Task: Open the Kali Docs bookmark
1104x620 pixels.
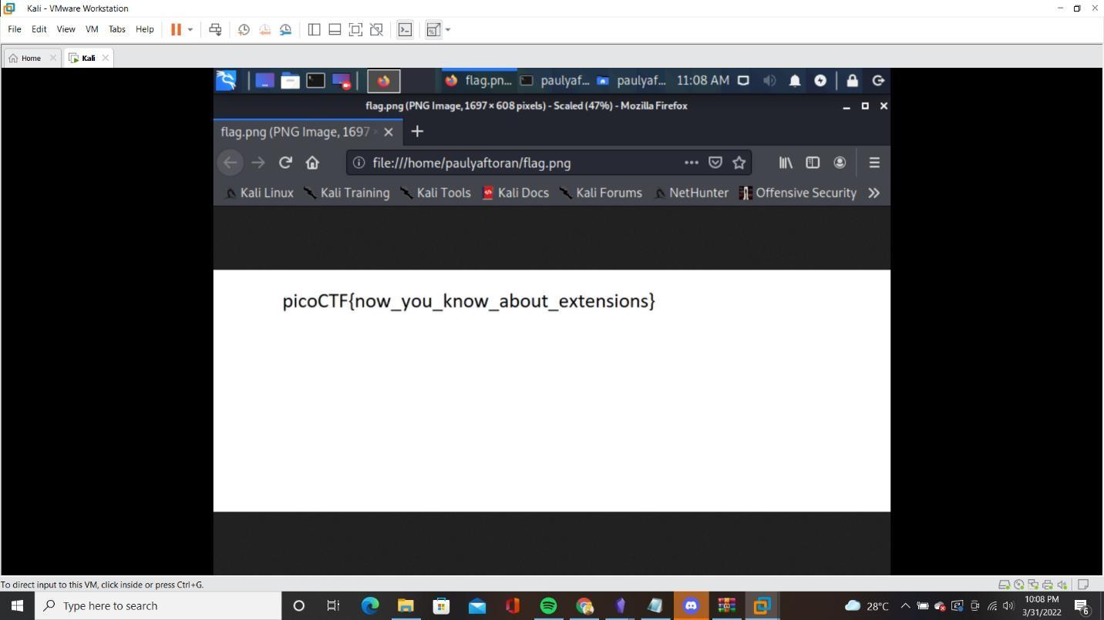Action: 516,193
